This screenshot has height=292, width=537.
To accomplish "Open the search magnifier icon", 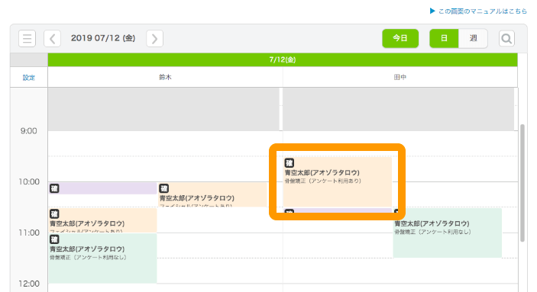I will 506,38.
